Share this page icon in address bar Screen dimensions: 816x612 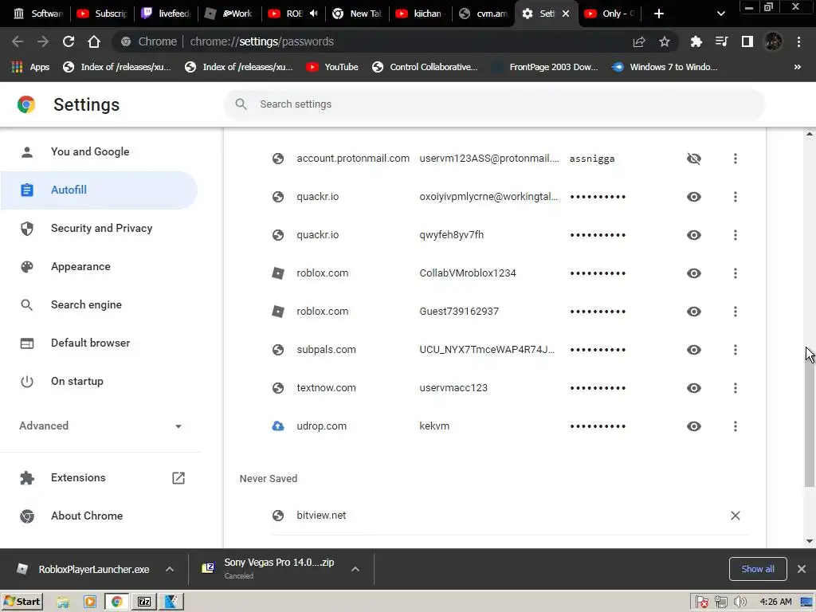point(639,41)
